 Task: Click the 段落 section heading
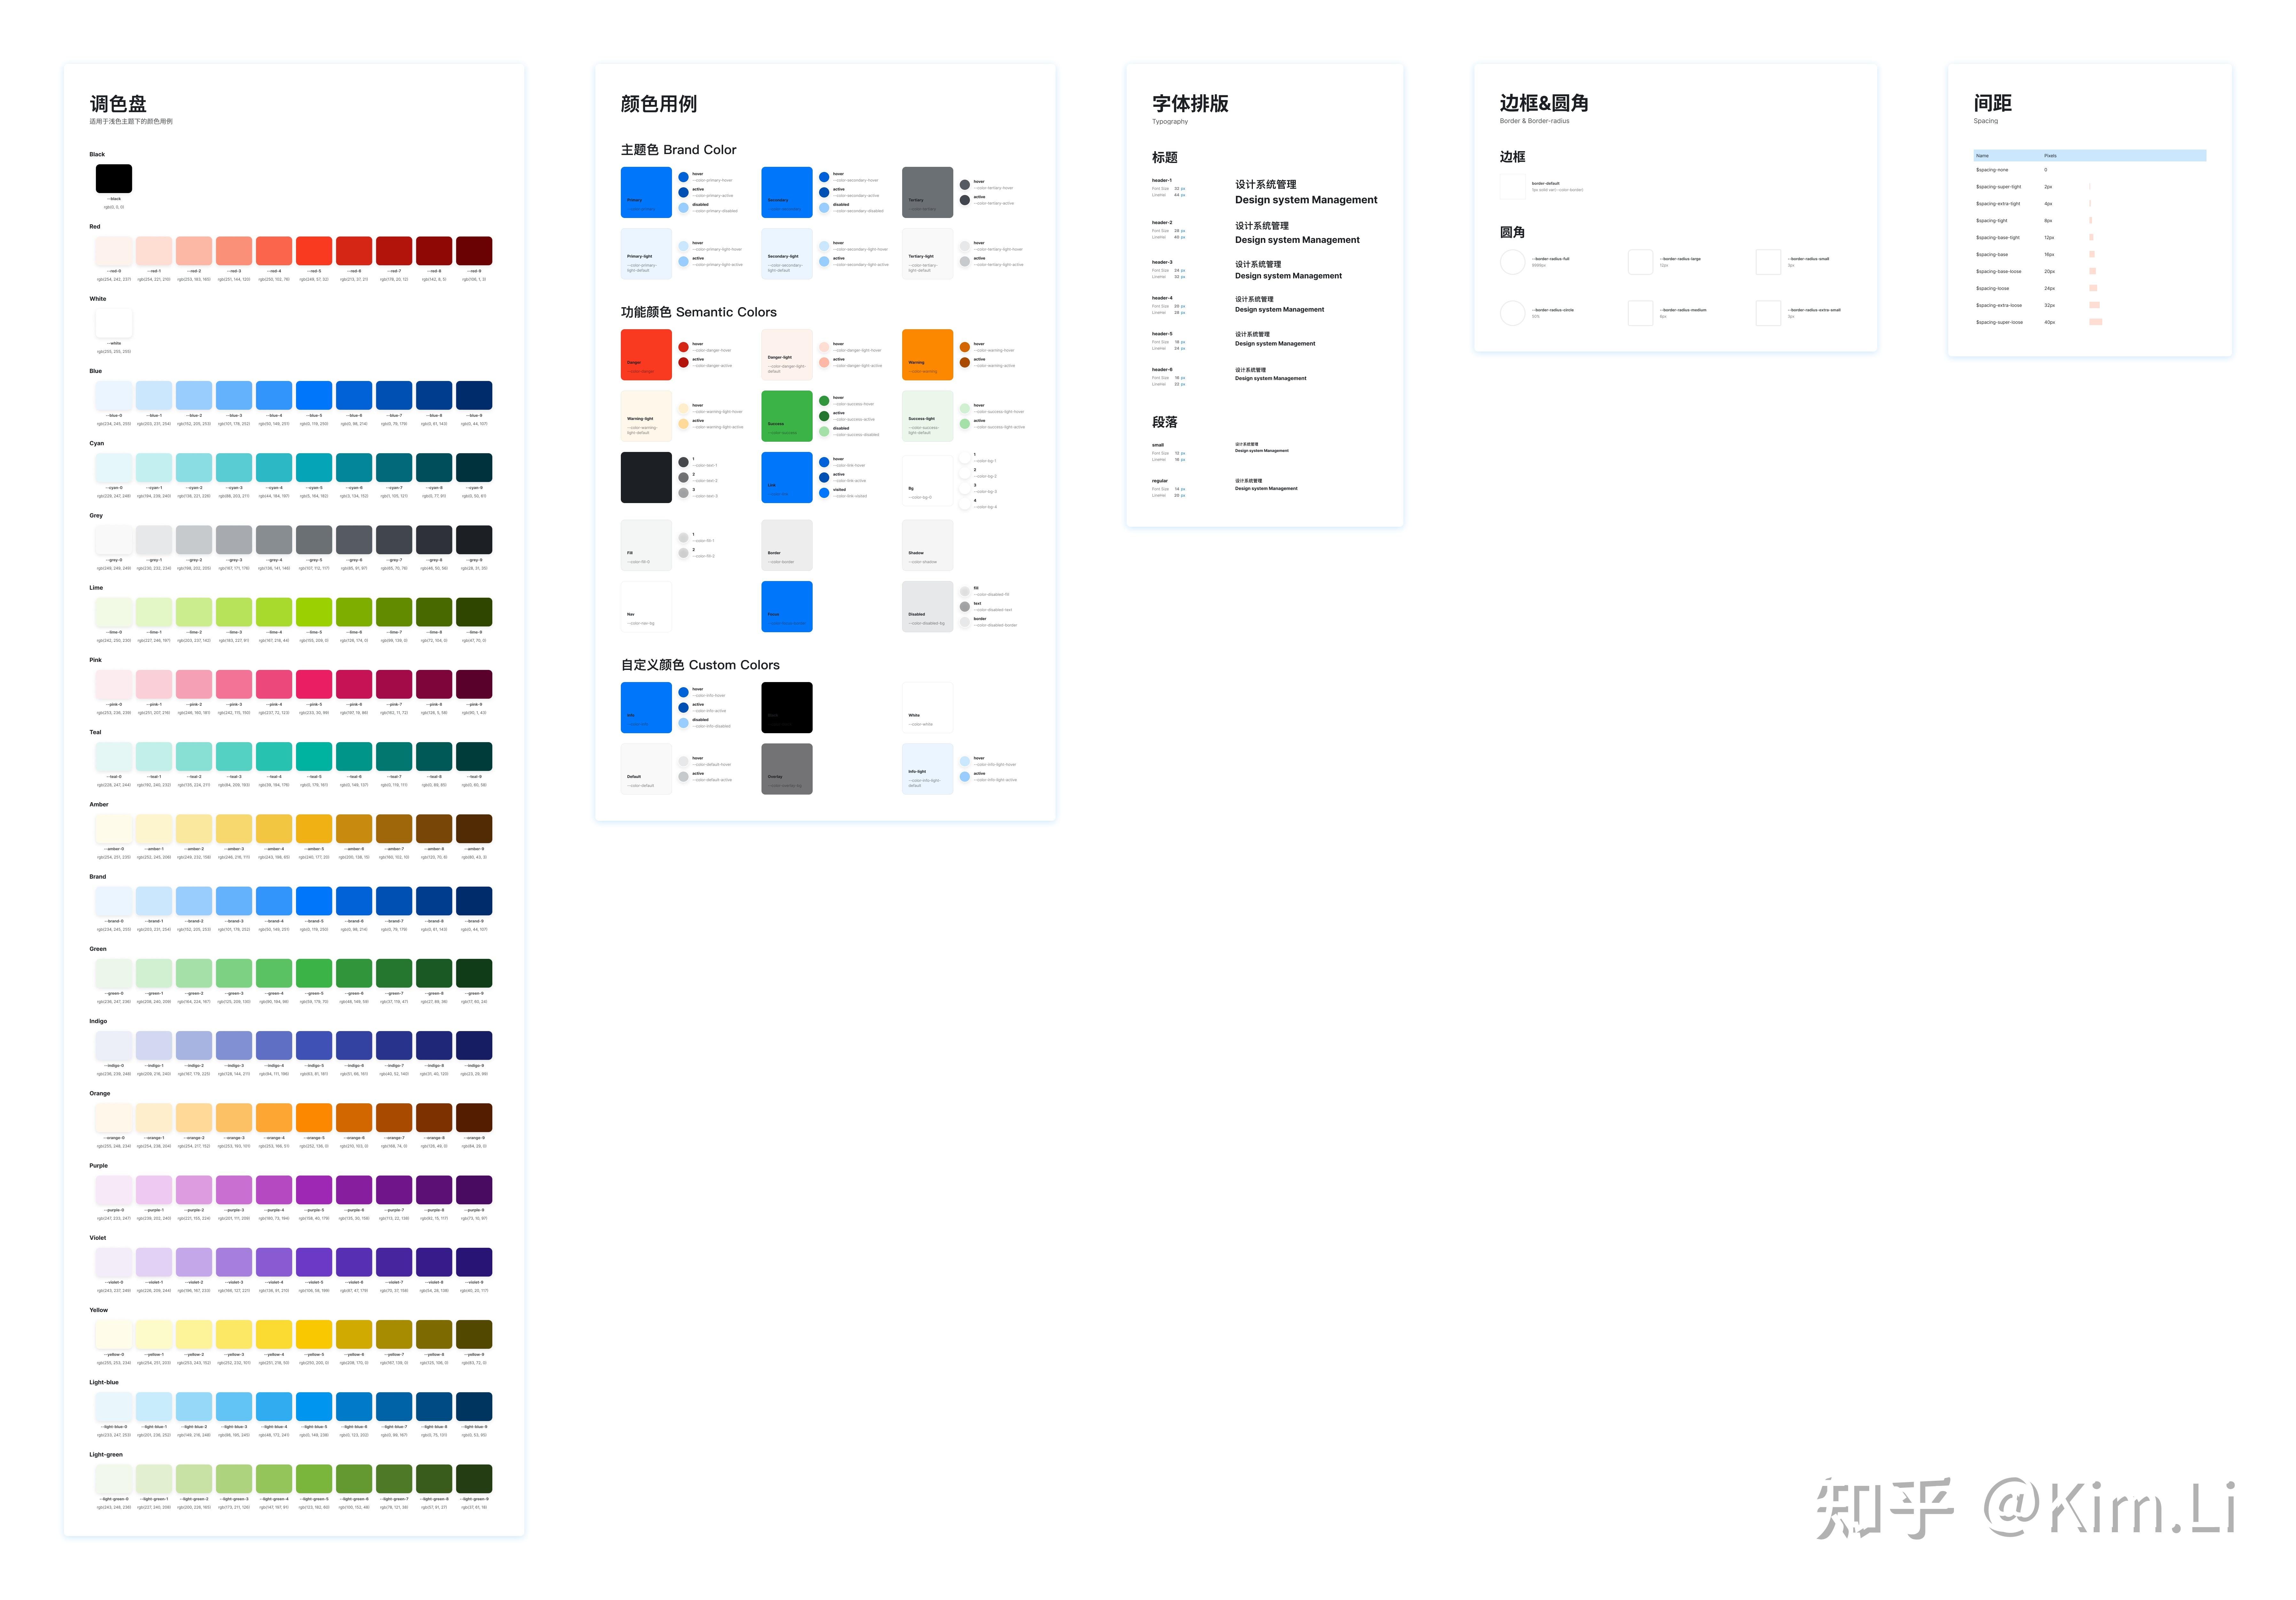1165,422
